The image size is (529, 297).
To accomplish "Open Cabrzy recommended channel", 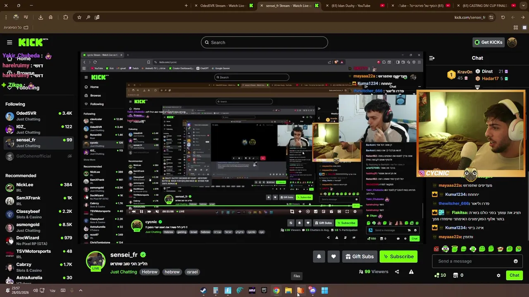I will click(39, 267).
